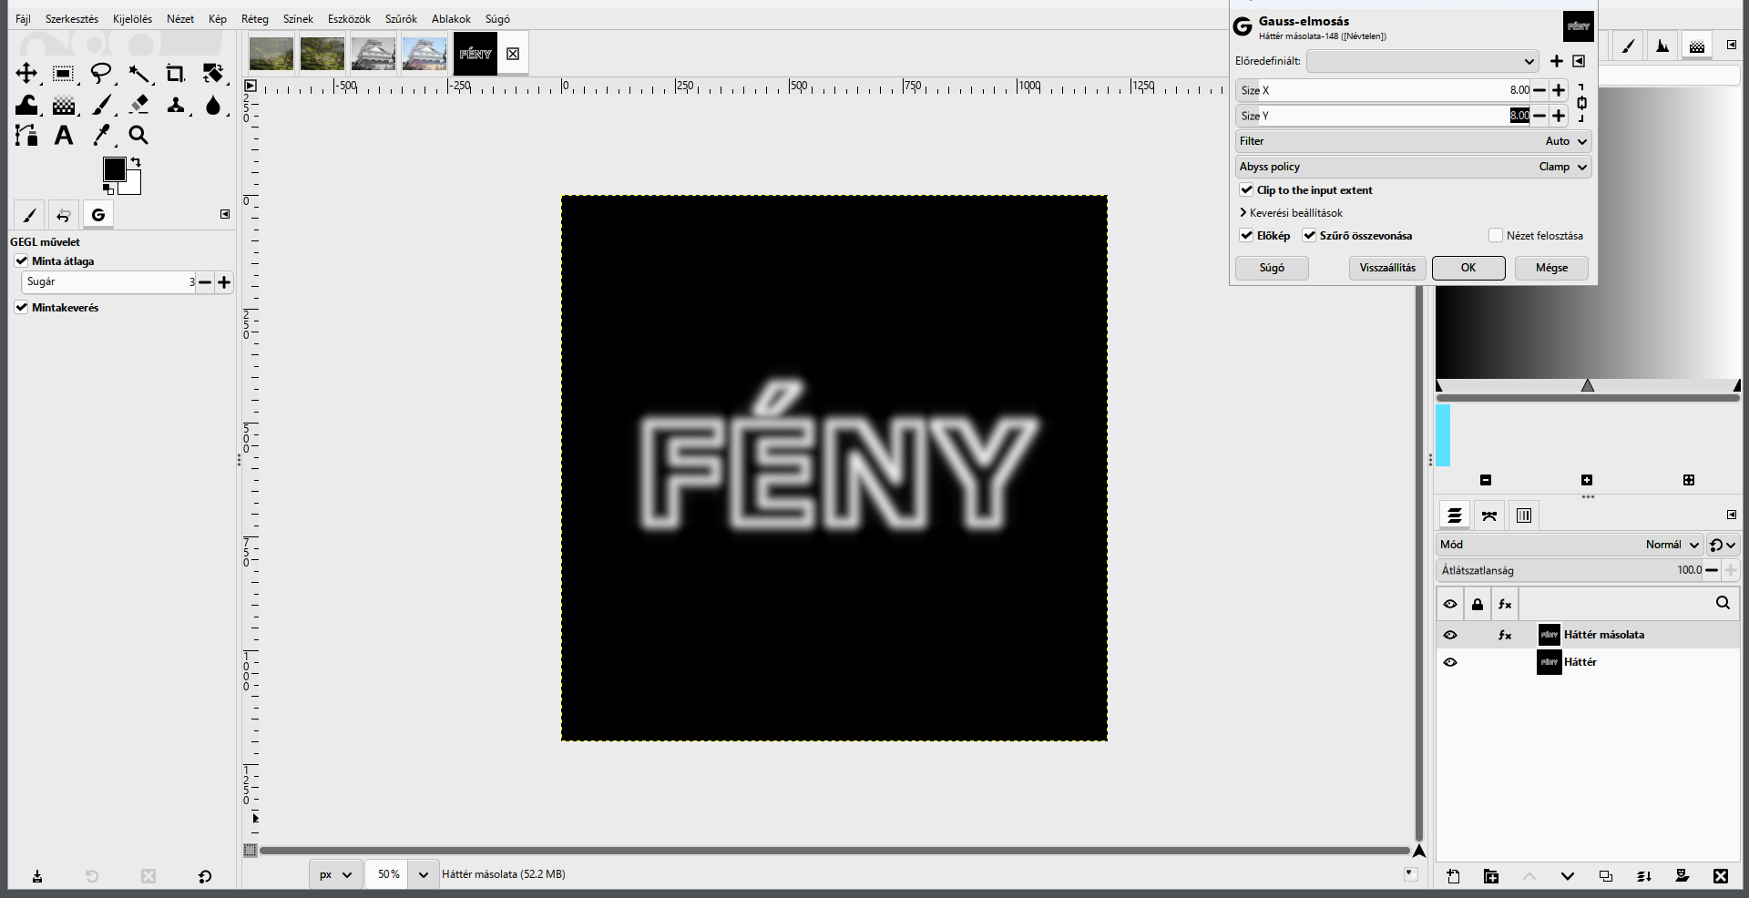
Task: Select the Move tool
Action: [26, 74]
